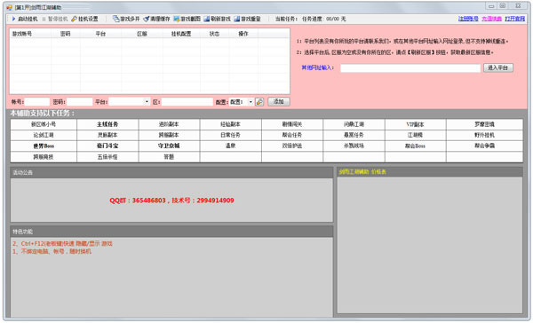This screenshot has height=323, width=533.
Task: Click the app icon in title bar
Action: click(9, 7)
